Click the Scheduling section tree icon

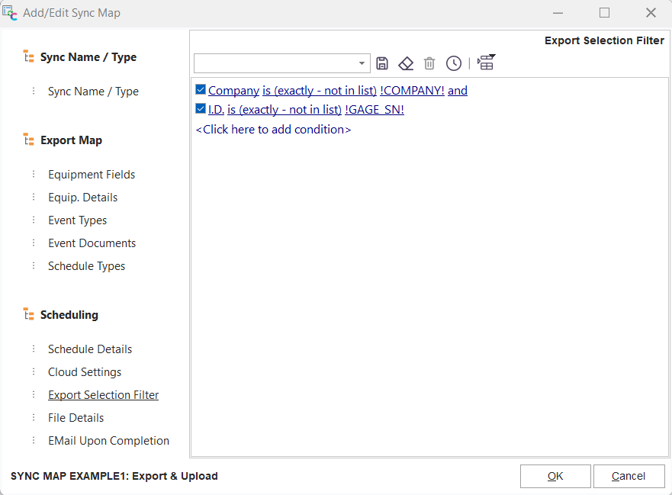tap(29, 315)
